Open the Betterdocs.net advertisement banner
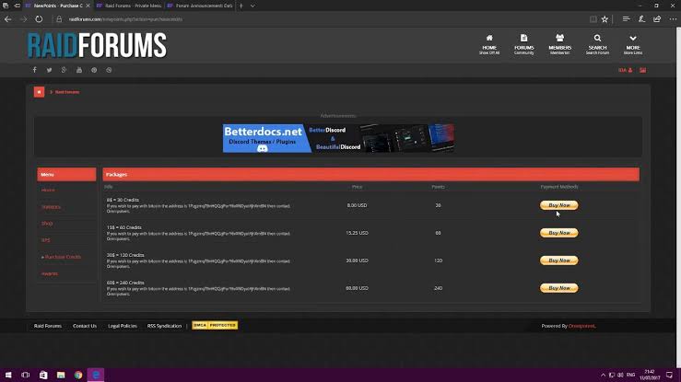Viewport: 681px width, 382px height. (x=339, y=138)
